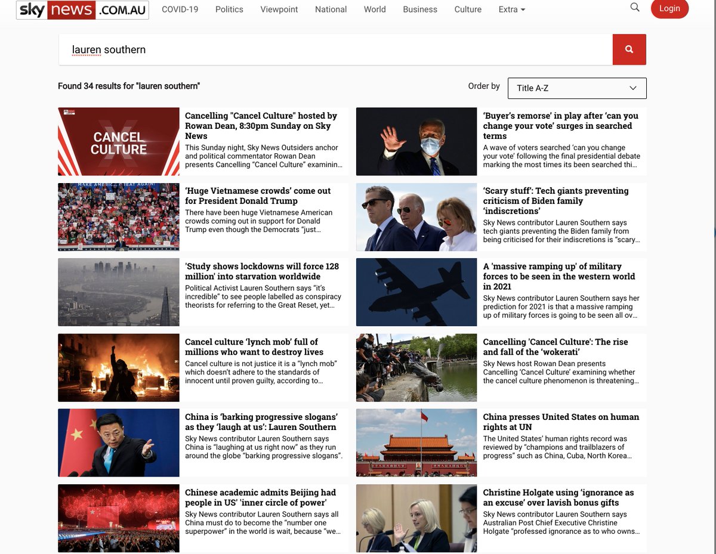Open the World section
This screenshot has height=554, width=716.
coord(375,10)
